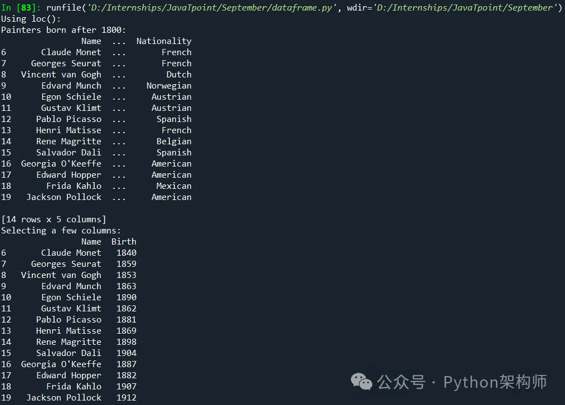Select birth year 1912
The image size is (565, 405).
coord(126,398)
